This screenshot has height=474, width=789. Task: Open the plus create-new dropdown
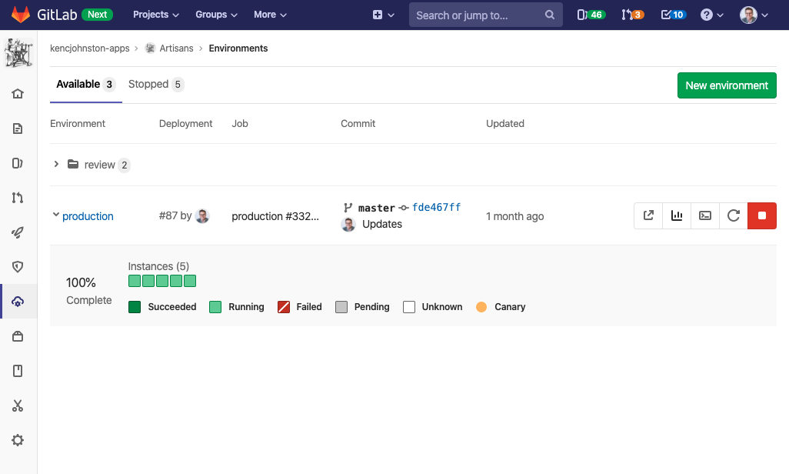pos(383,15)
